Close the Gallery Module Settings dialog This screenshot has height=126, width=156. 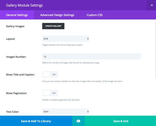click(x=152, y=5)
